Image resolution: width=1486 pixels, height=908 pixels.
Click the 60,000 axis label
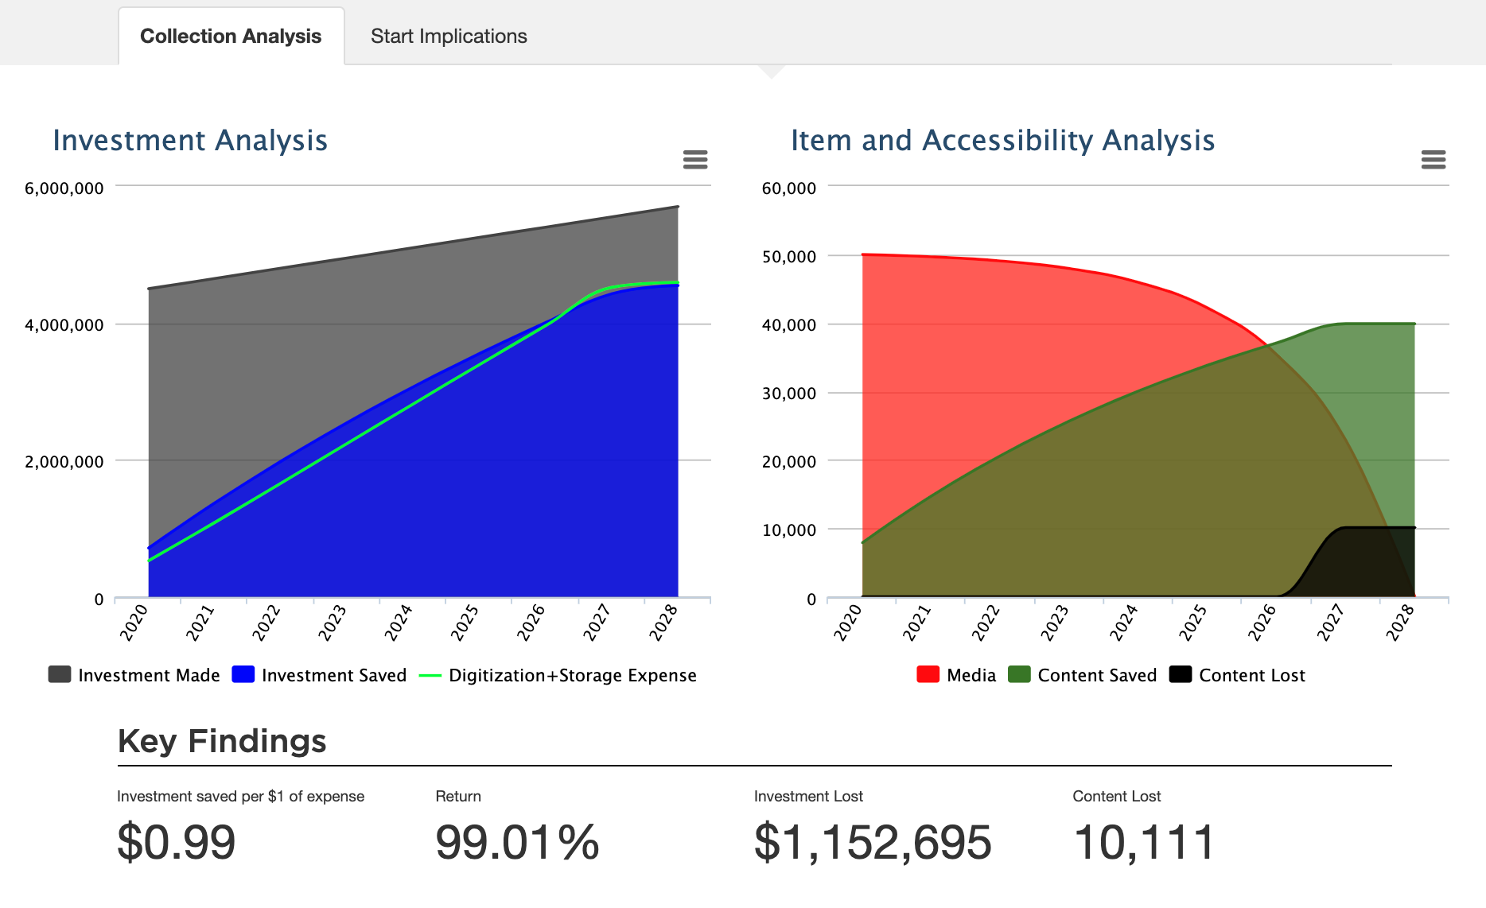coord(789,188)
